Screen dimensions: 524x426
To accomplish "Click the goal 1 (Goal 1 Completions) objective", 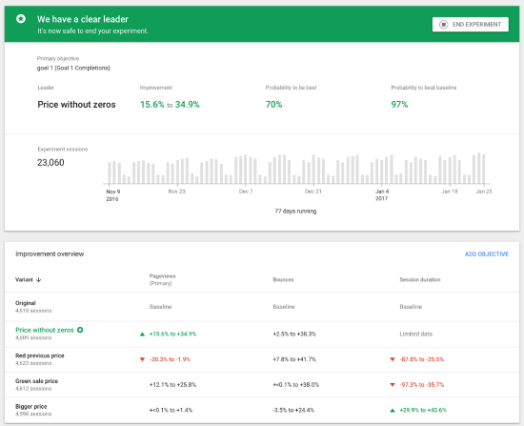I will tap(73, 68).
